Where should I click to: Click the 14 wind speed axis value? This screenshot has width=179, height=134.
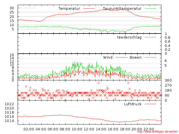12,58
